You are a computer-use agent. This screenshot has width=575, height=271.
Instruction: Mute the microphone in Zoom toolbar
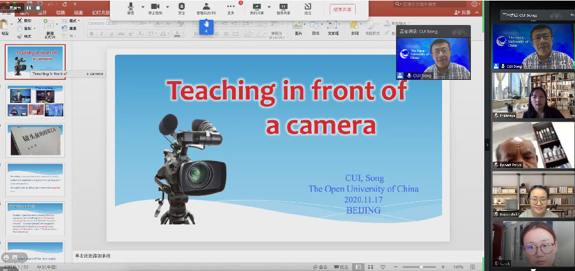click(x=130, y=7)
